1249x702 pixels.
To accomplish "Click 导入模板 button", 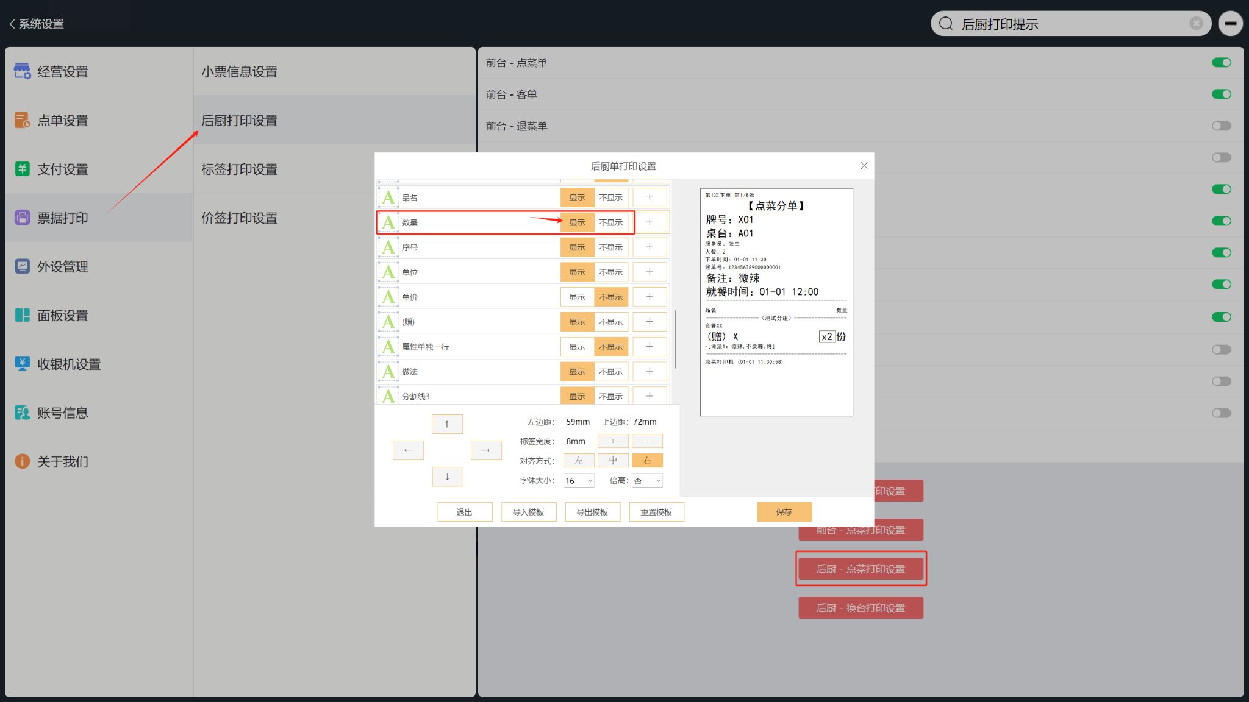I will [529, 512].
